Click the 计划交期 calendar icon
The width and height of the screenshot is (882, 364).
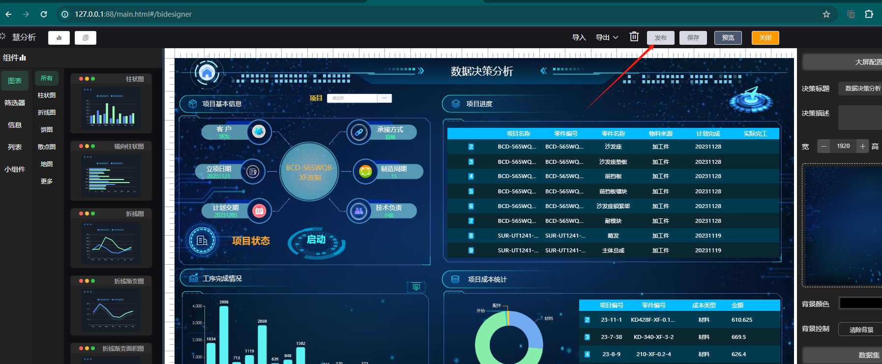point(259,211)
